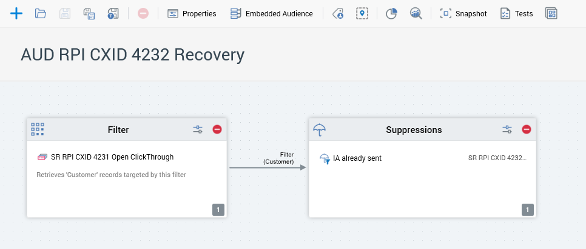This screenshot has width=586, height=249.
Task: Open an existing audience via folder icon
Action: [41, 13]
